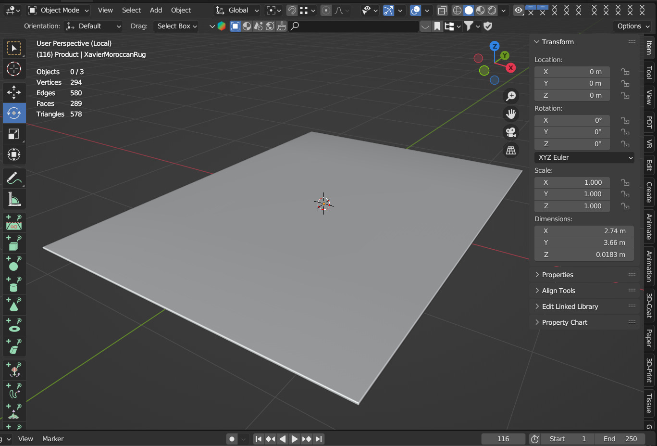Open the Add menu

156,10
